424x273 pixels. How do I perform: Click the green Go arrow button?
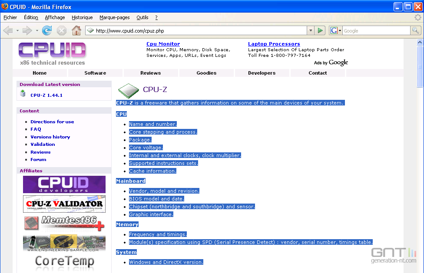pyautogui.click(x=320, y=30)
